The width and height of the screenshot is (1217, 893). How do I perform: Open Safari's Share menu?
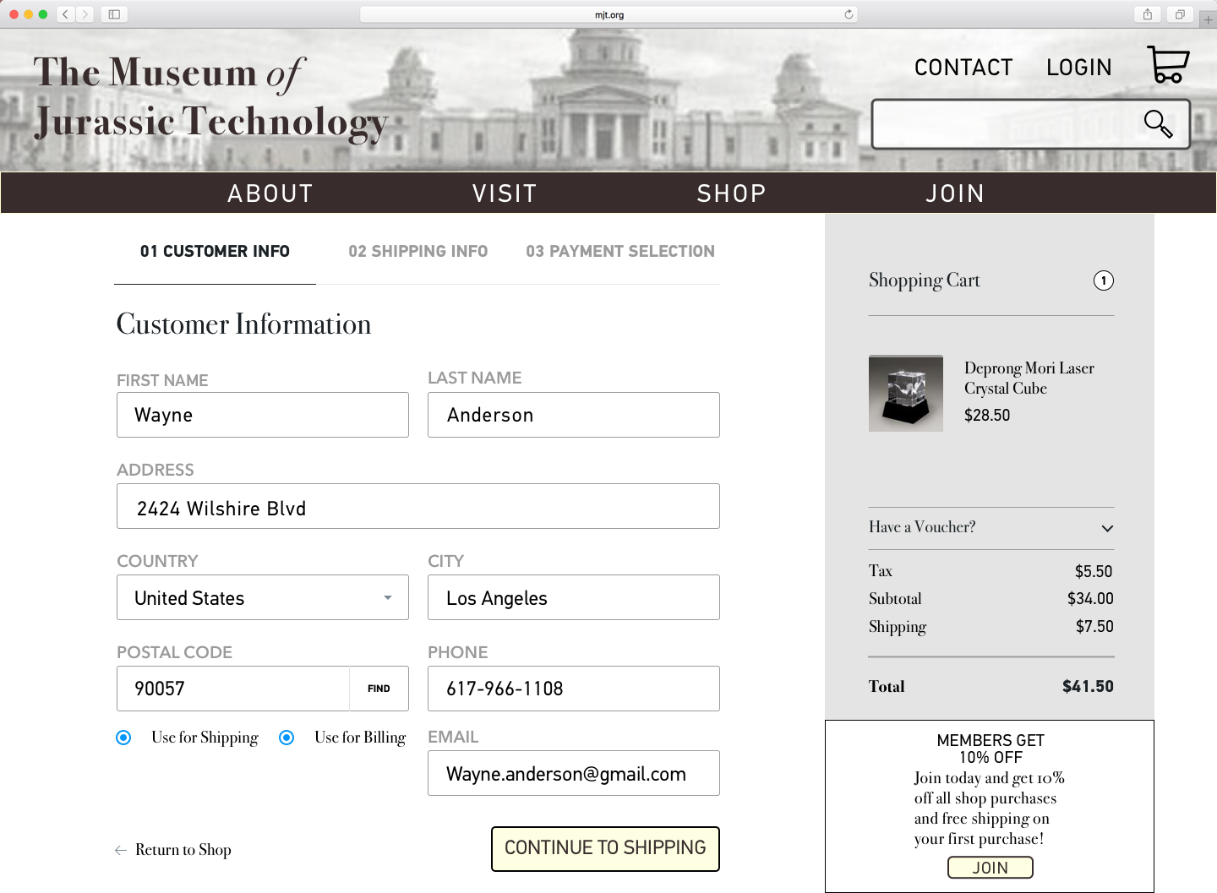point(1148,14)
